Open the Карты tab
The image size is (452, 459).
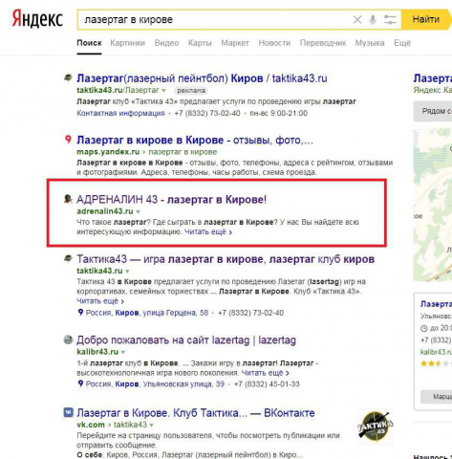(200, 43)
